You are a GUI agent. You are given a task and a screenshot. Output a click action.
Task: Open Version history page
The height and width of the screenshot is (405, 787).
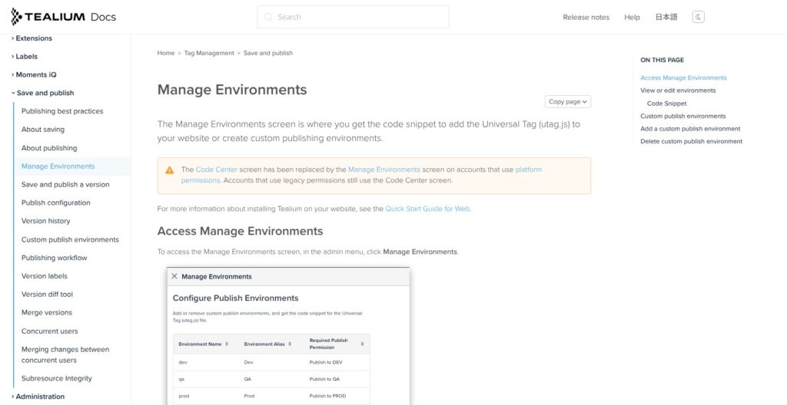[x=45, y=221]
